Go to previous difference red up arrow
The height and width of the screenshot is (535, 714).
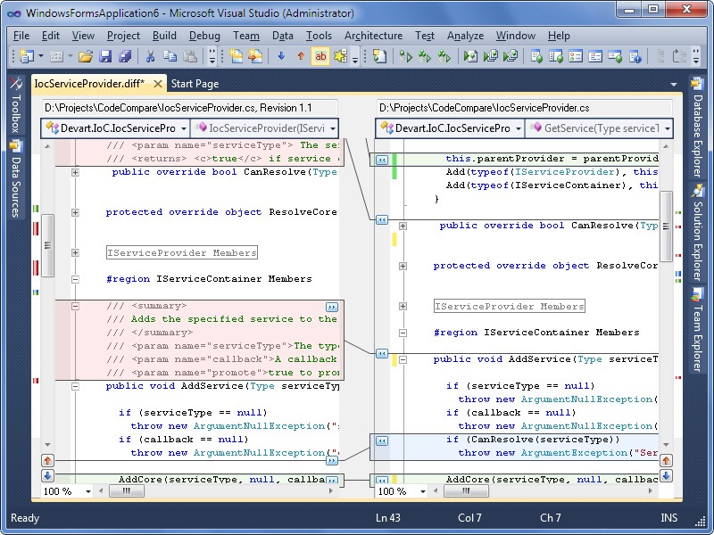300,57
